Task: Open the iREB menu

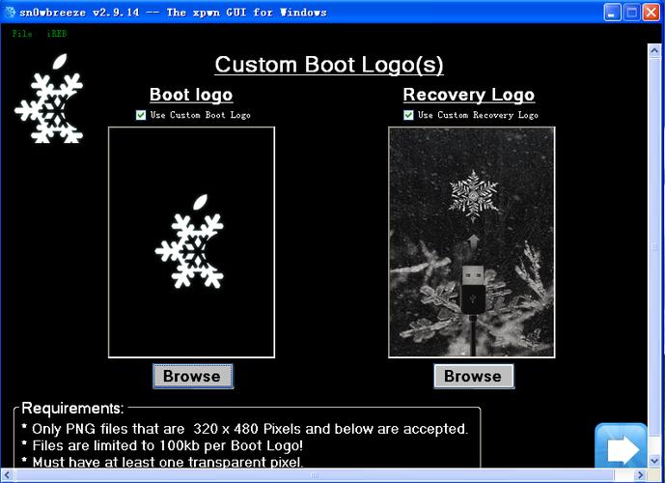Action: point(56,34)
